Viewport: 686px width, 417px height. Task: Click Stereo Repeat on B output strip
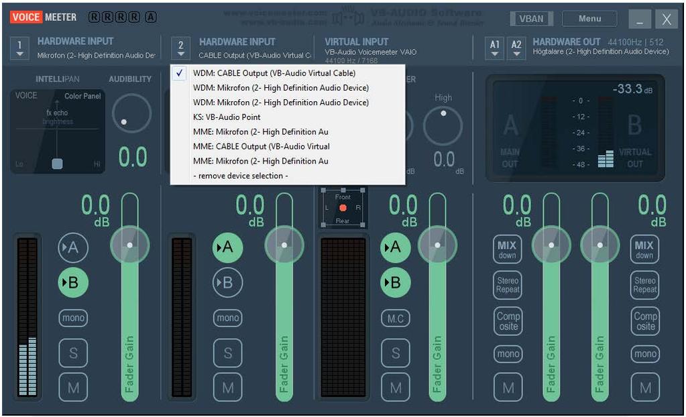[644, 286]
